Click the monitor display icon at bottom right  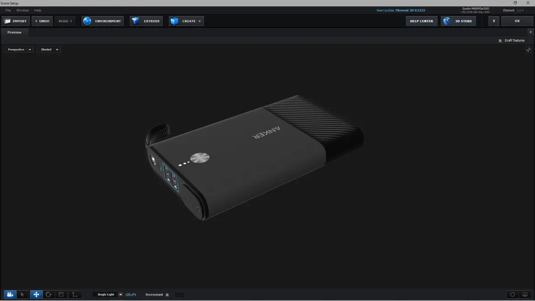point(525,294)
